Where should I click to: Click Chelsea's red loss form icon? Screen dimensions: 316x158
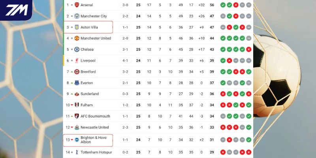[248, 49]
